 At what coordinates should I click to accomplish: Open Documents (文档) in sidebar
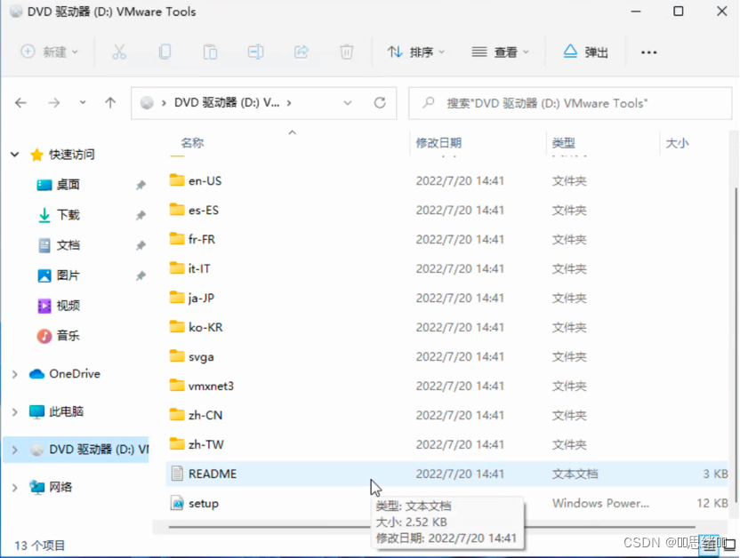pyautogui.click(x=58, y=245)
